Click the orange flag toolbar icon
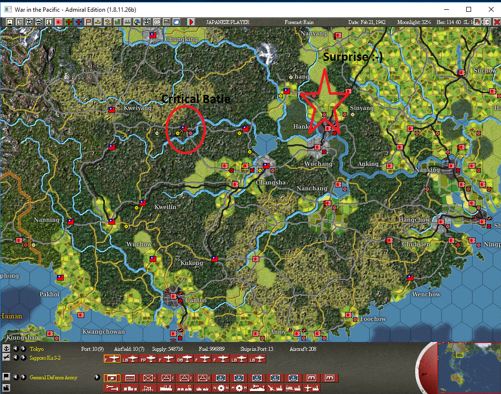This screenshot has height=394, width=501. pos(88,22)
